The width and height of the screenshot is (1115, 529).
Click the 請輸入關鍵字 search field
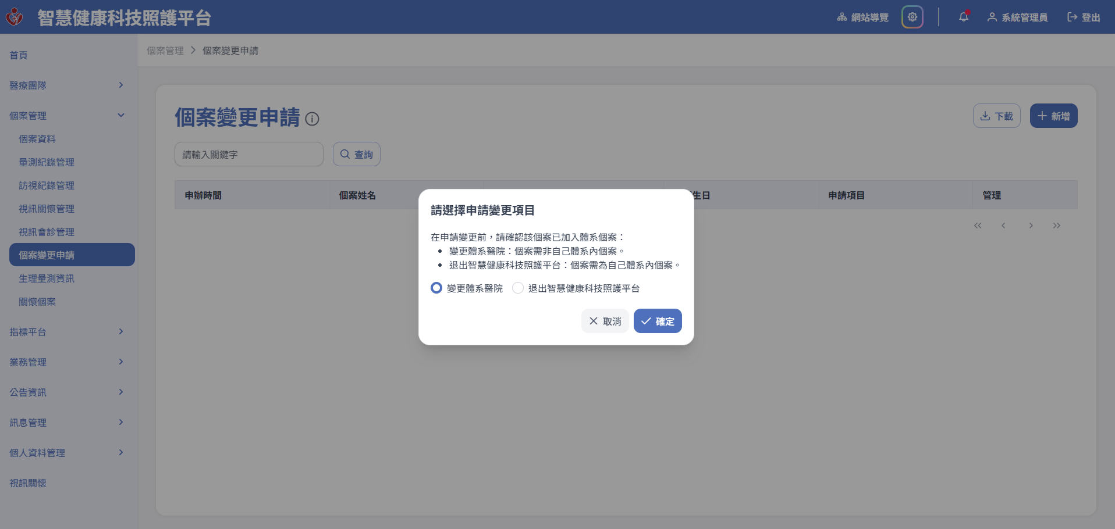pos(248,155)
